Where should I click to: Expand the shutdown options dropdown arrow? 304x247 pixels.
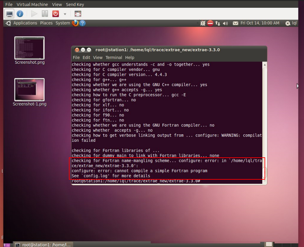(x=65, y=14)
